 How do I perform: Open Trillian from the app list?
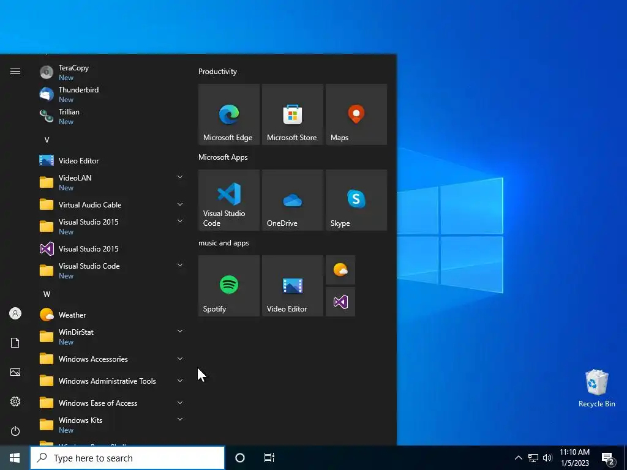pyautogui.click(x=111, y=116)
